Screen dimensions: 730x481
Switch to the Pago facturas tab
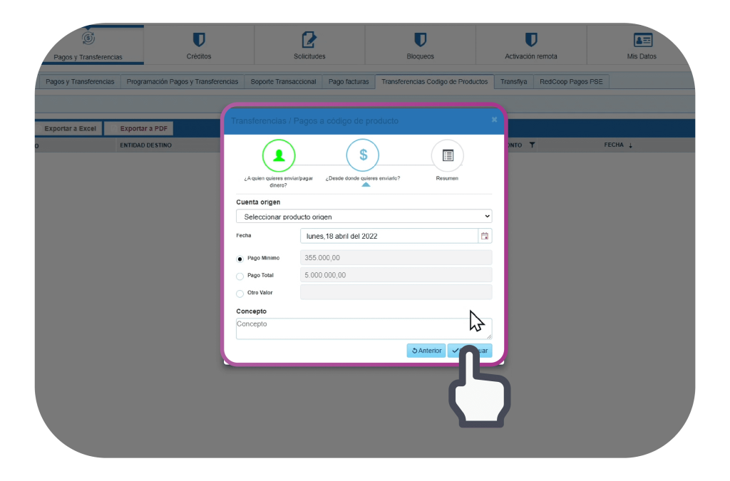click(349, 82)
